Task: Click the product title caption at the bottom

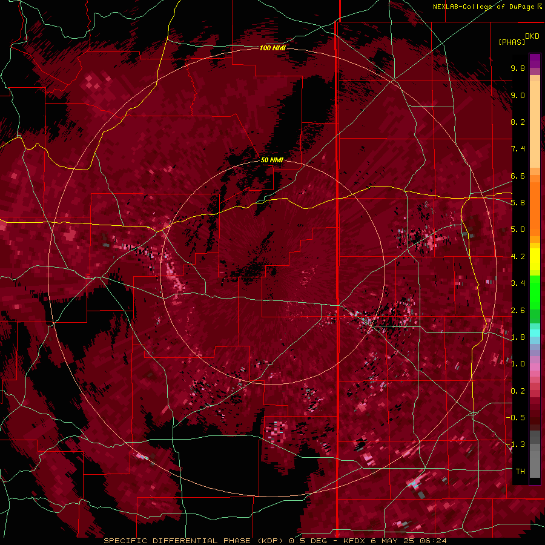Action: pyautogui.click(x=275, y=541)
